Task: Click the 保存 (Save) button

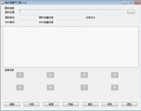Action: pos(110,104)
